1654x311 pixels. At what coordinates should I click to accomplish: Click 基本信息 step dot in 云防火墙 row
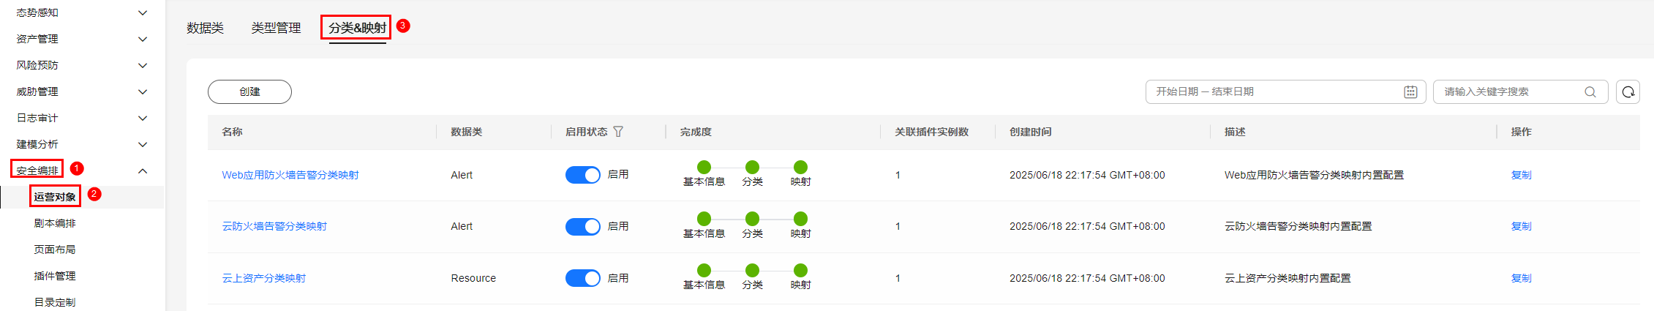(704, 218)
